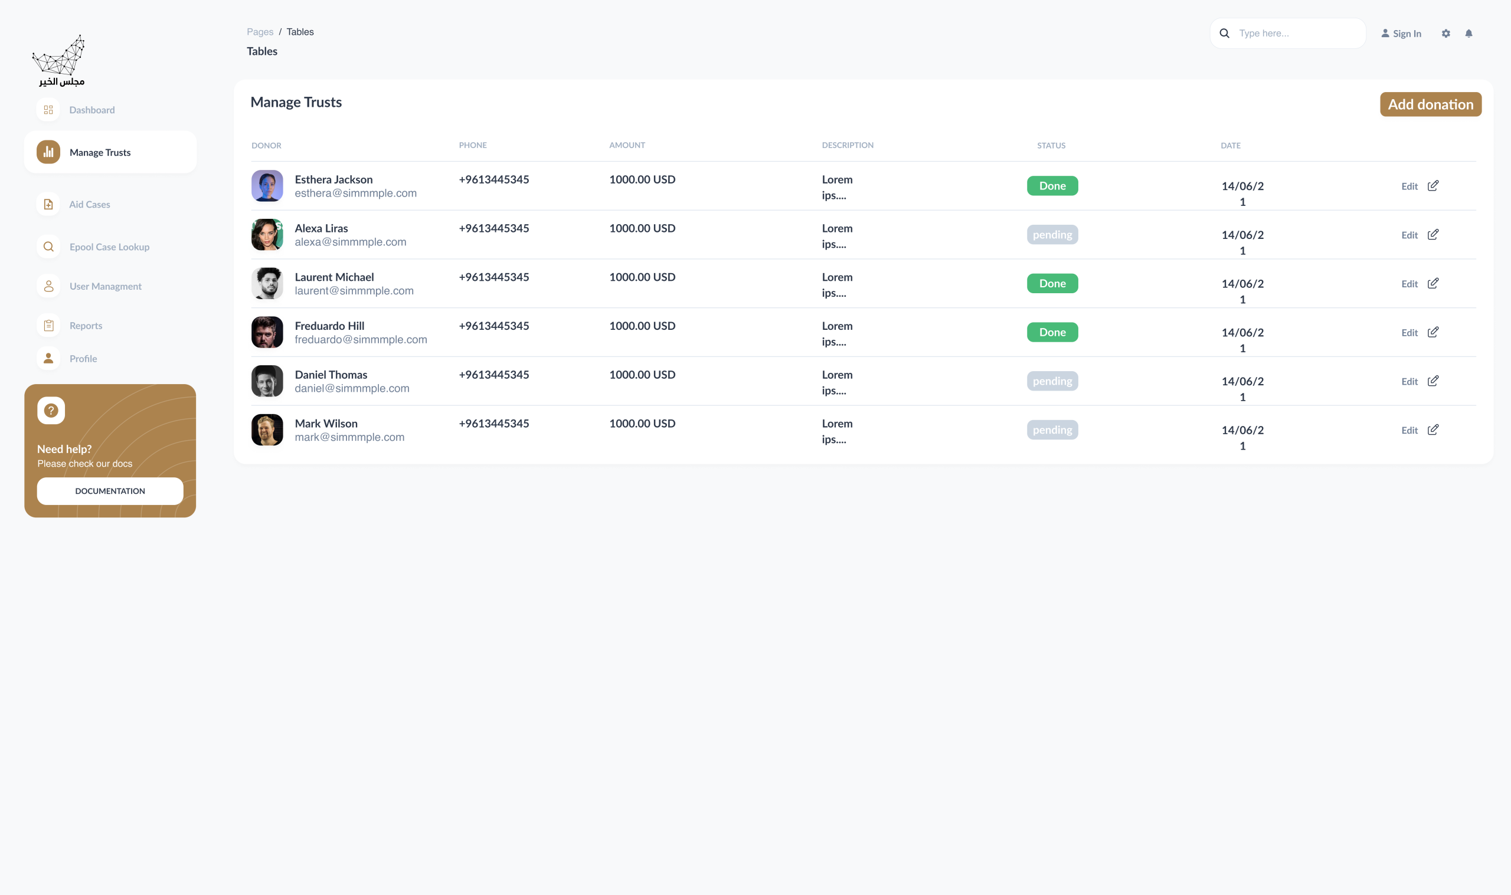Click the Reports clipboard icon
Viewport: 1511px width, 895px height.
48,326
